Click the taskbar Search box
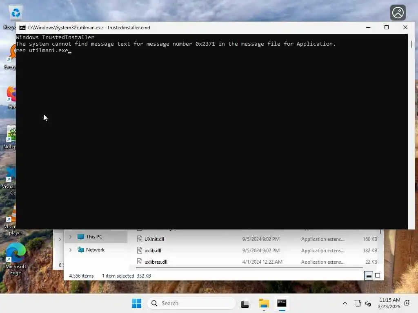 click(x=191, y=303)
